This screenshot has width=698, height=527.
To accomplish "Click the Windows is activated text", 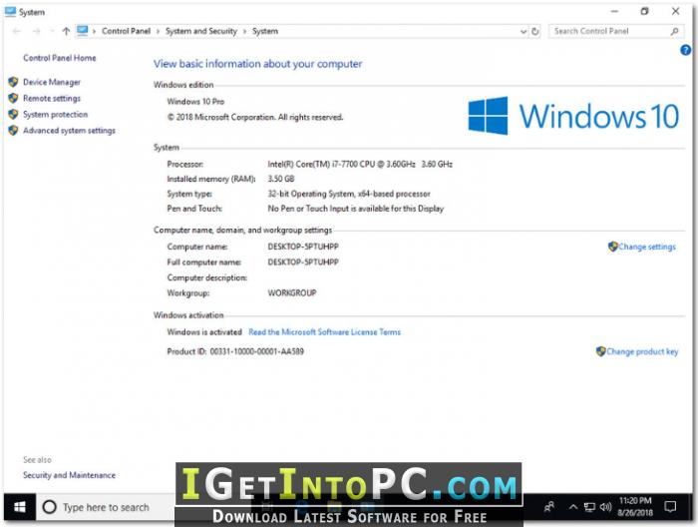I will [204, 332].
